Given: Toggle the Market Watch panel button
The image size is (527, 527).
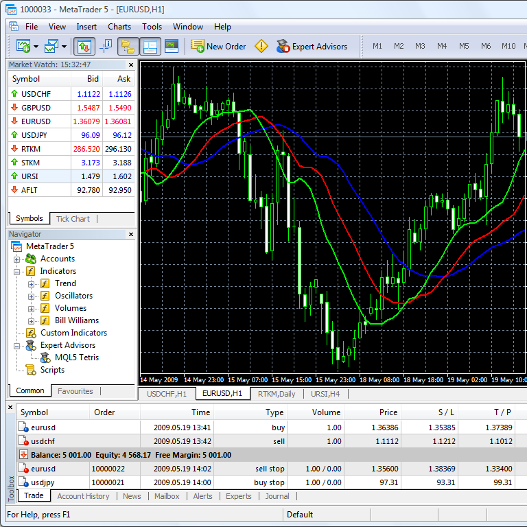Looking at the screenshot, I should click(84, 47).
